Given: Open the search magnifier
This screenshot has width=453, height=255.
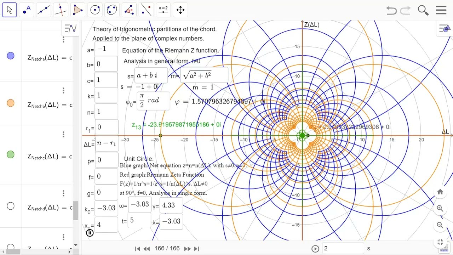Looking at the screenshot, I should (x=423, y=10).
